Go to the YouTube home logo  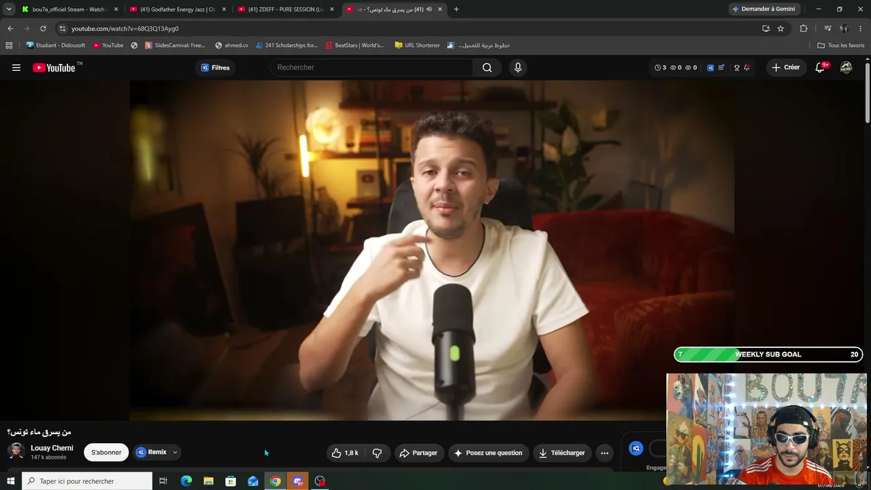point(54,67)
